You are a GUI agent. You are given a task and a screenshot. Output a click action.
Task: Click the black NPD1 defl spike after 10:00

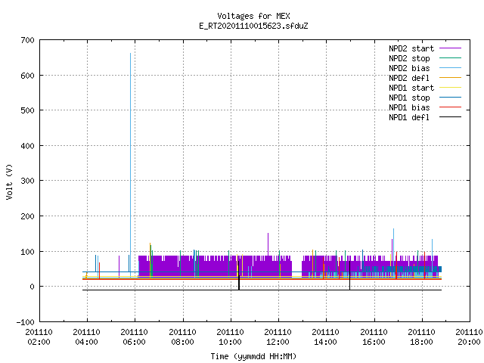coord(239,275)
